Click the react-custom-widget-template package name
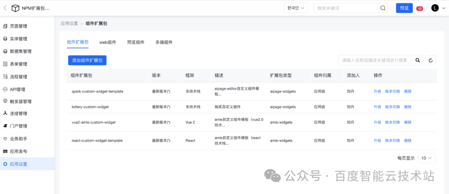Viewport: 449px width, 194px height. pyautogui.click(x=97, y=140)
